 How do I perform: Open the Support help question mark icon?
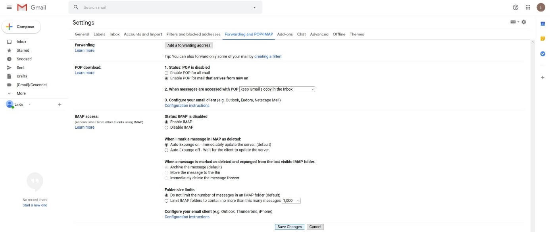tap(515, 7)
